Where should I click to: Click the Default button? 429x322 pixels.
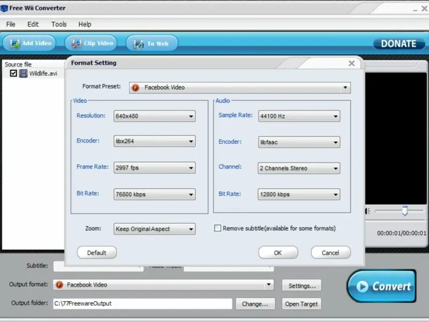tap(97, 252)
